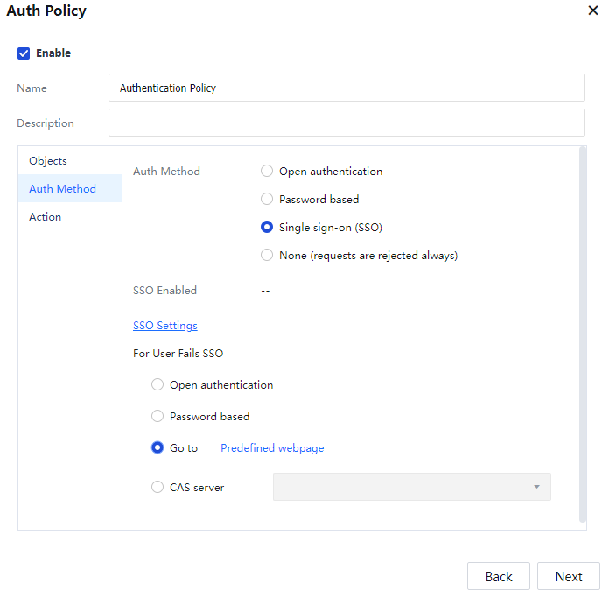Uncheck the Enable checkbox
The height and width of the screenshot is (598, 609).
point(24,53)
